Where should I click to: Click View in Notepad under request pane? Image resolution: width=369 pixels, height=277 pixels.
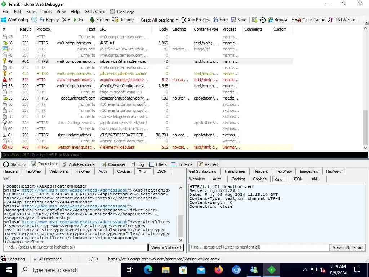point(166,247)
